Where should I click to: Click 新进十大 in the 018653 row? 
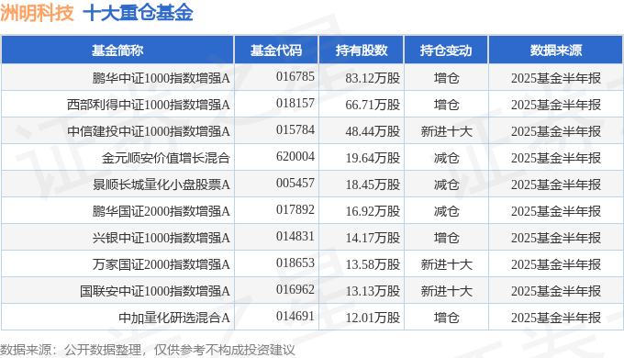point(447,264)
